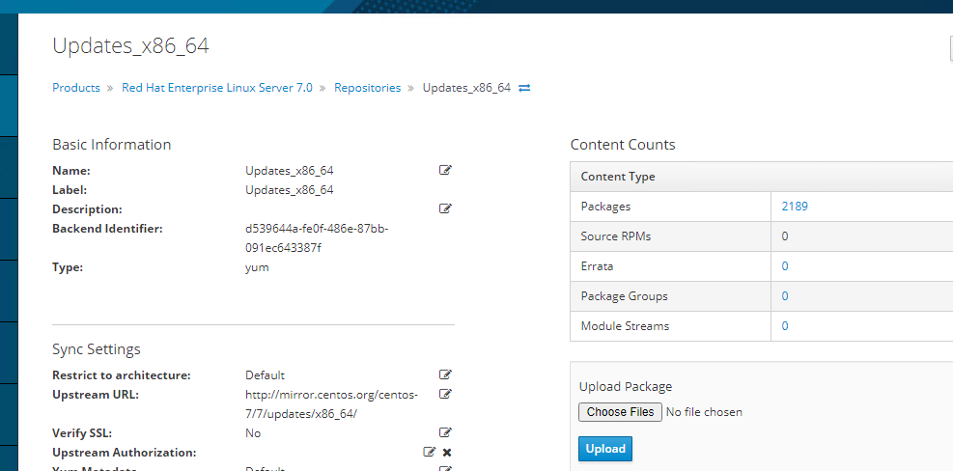
Task: Click the Upstream URL value text
Action: [x=331, y=403]
